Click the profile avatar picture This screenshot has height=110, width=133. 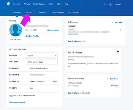pyautogui.click(x=16, y=30)
